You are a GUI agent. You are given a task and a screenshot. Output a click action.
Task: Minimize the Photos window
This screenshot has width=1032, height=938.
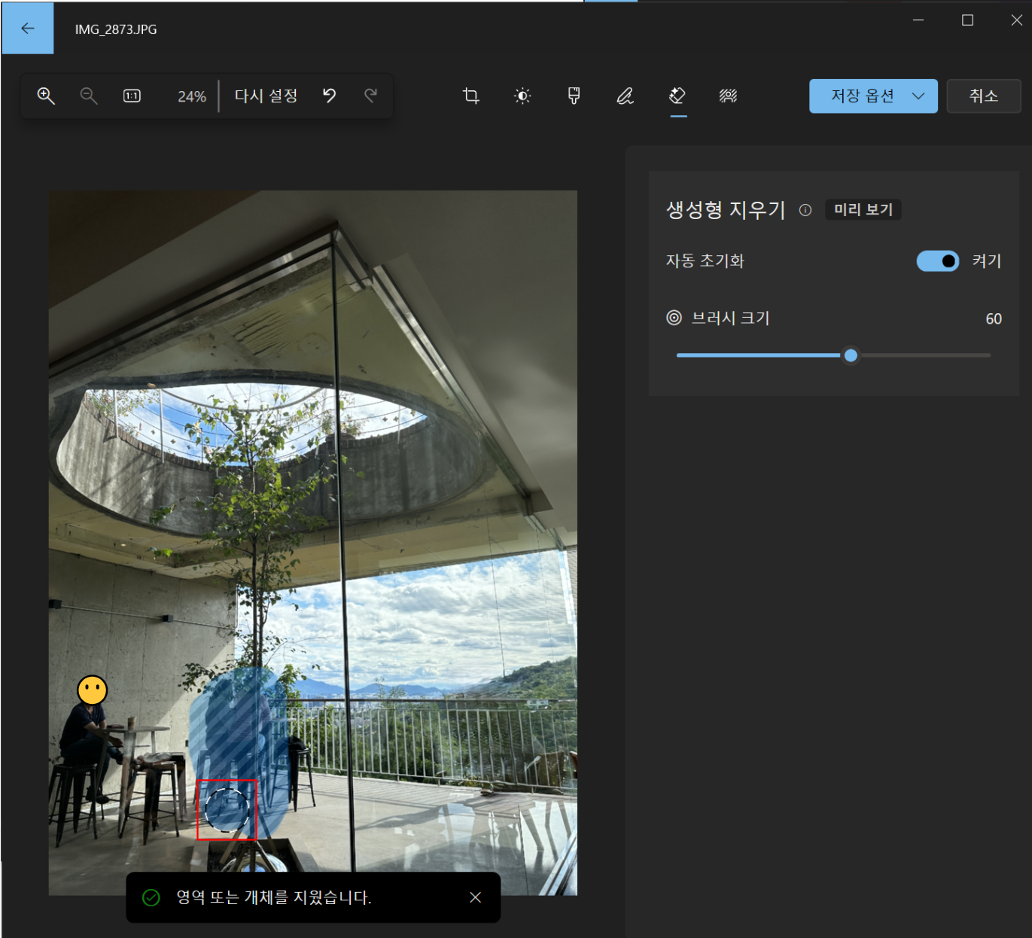[918, 20]
